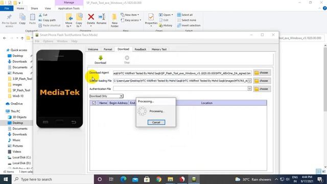This screenshot has height=184, width=327.
Task: Click Copy path in Explorer ribbon
Action: pos(47,20)
